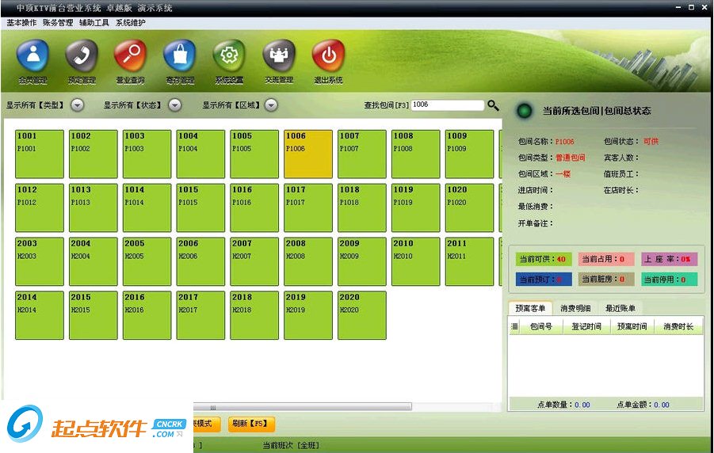Open the 系统维护 menu
This screenshot has height=453, width=714.
[x=130, y=23]
